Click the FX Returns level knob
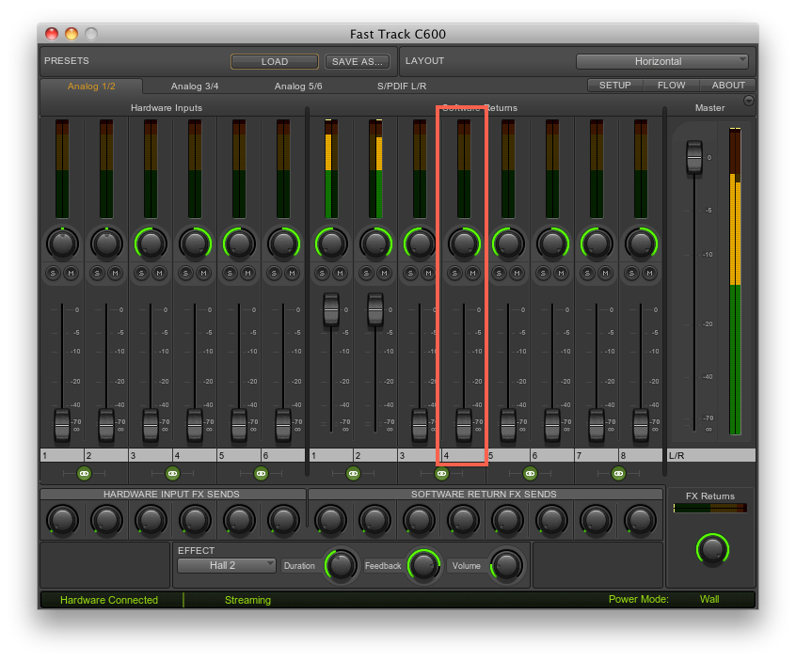This screenshot has height=661, width=796. click(x=712, y=549)
